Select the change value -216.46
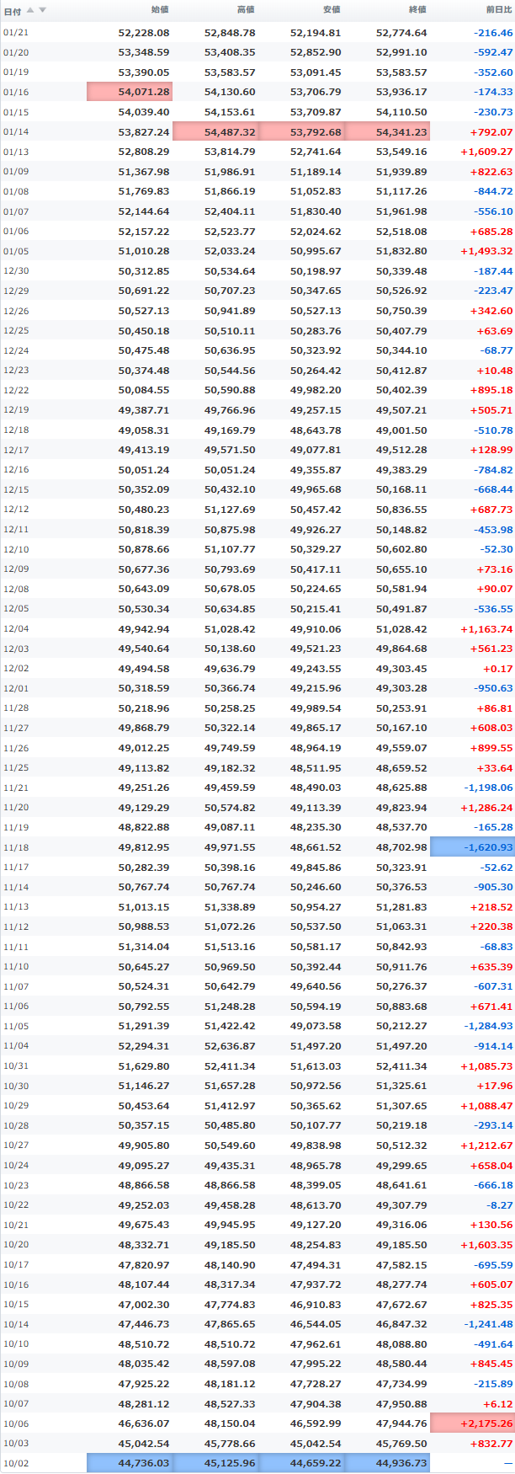The width and height of the screenshot is (515, 1474). click(494, 33)
